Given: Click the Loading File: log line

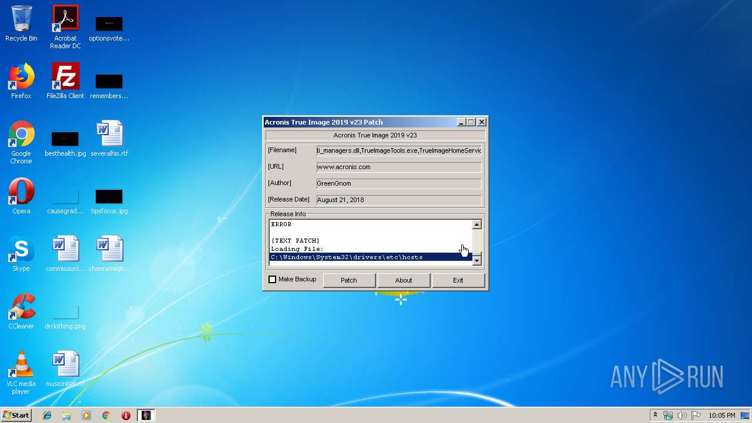Looking at the screenshot, I should click(x=297, y=249).
